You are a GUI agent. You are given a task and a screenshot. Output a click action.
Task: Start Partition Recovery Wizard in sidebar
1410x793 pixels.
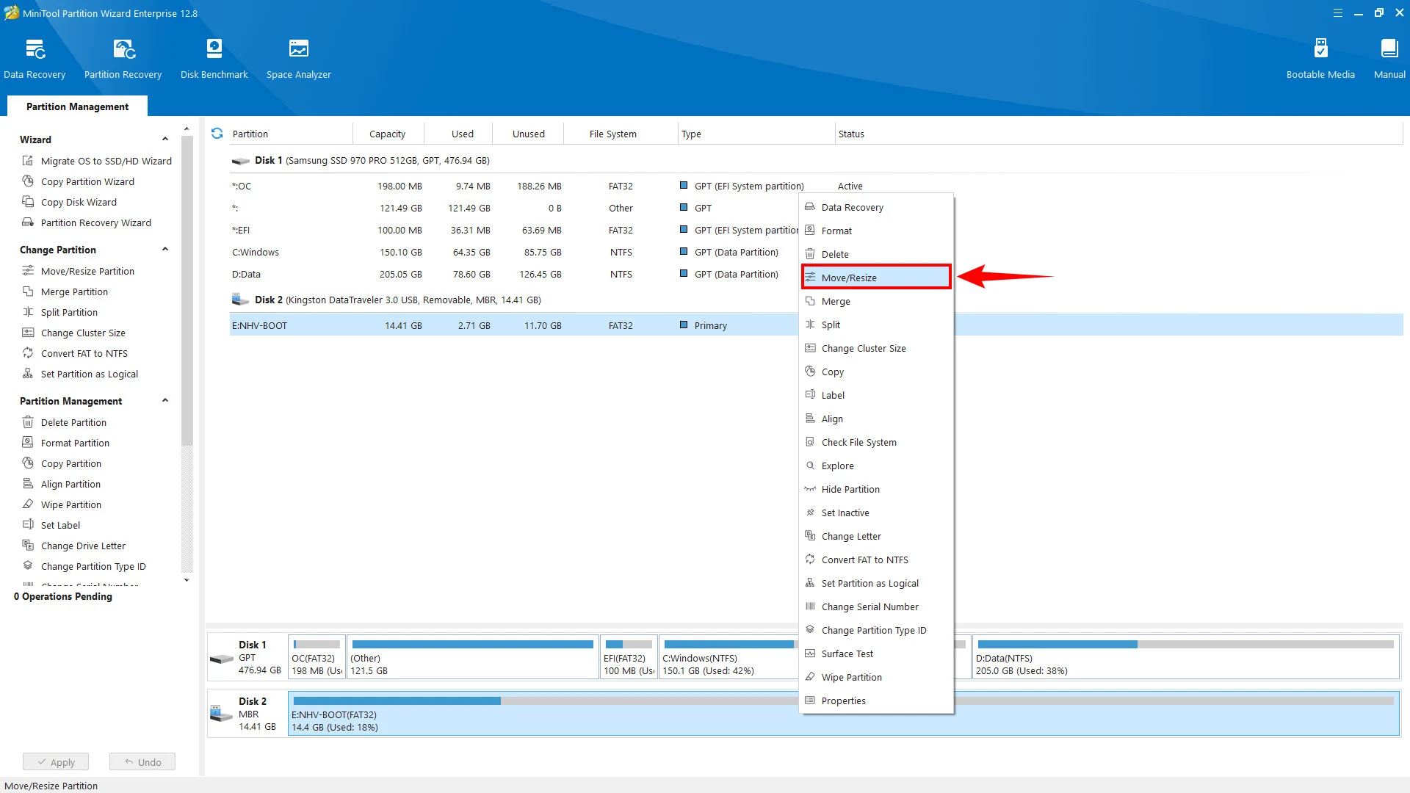tap(87, 222)
